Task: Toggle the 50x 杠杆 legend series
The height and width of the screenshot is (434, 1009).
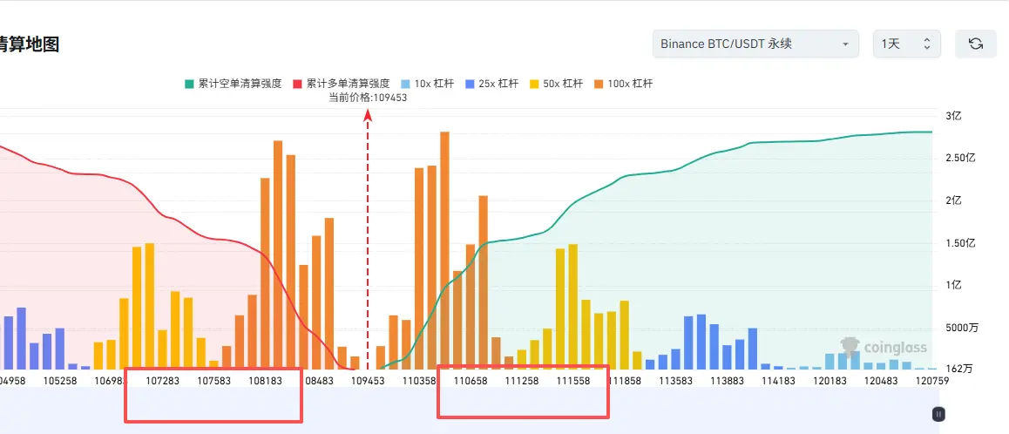Action: 556,84
